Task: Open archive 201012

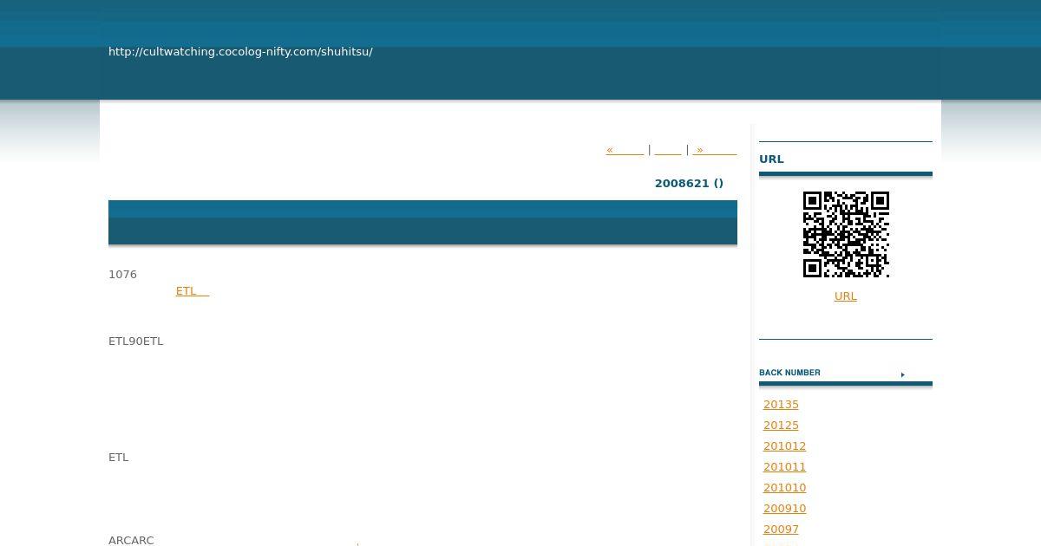Action: point(784,446)
